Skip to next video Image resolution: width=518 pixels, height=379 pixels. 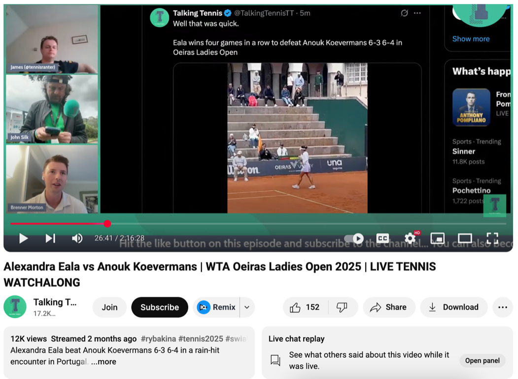pos(51,238)
